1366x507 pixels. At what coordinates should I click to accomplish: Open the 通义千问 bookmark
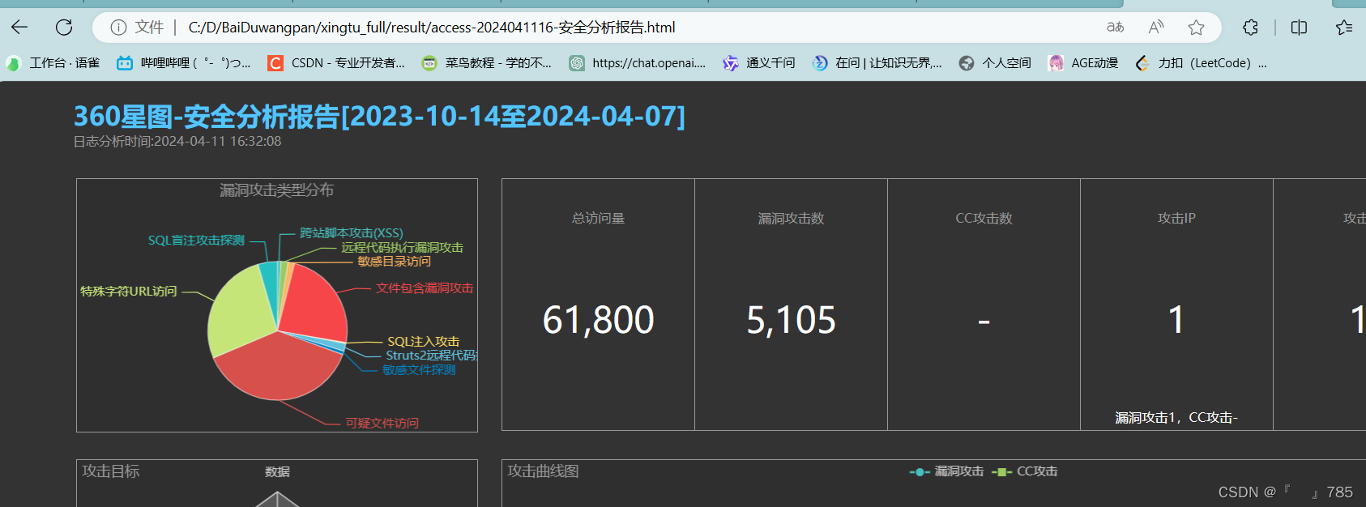pos(759,63)
